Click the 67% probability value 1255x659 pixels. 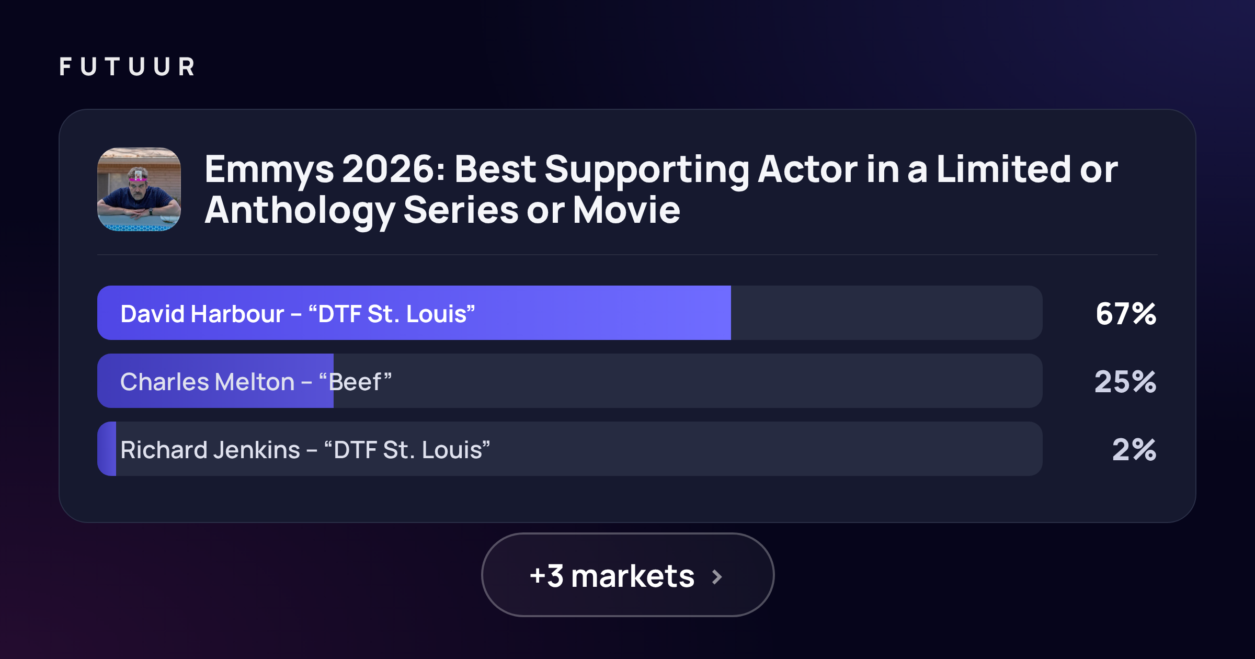(1126, 314)
